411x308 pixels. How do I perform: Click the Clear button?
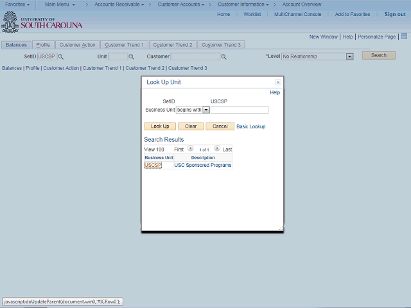(191, 126)
